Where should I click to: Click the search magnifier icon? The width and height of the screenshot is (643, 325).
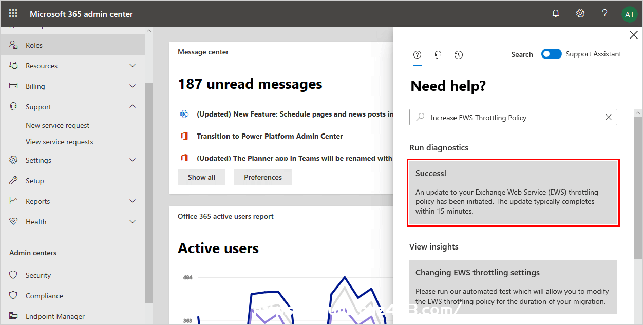(420, 117)
